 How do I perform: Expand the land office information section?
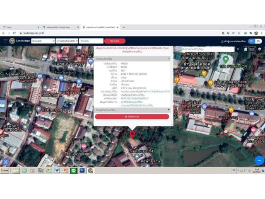[169, 110]
